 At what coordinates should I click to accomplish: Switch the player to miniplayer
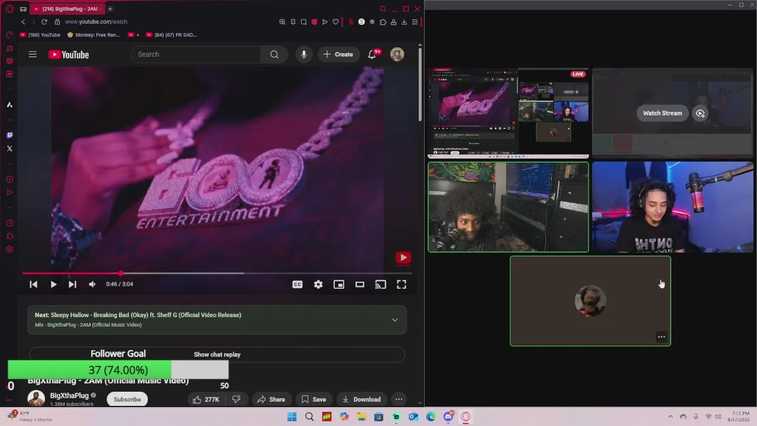[x=339, y=285]
